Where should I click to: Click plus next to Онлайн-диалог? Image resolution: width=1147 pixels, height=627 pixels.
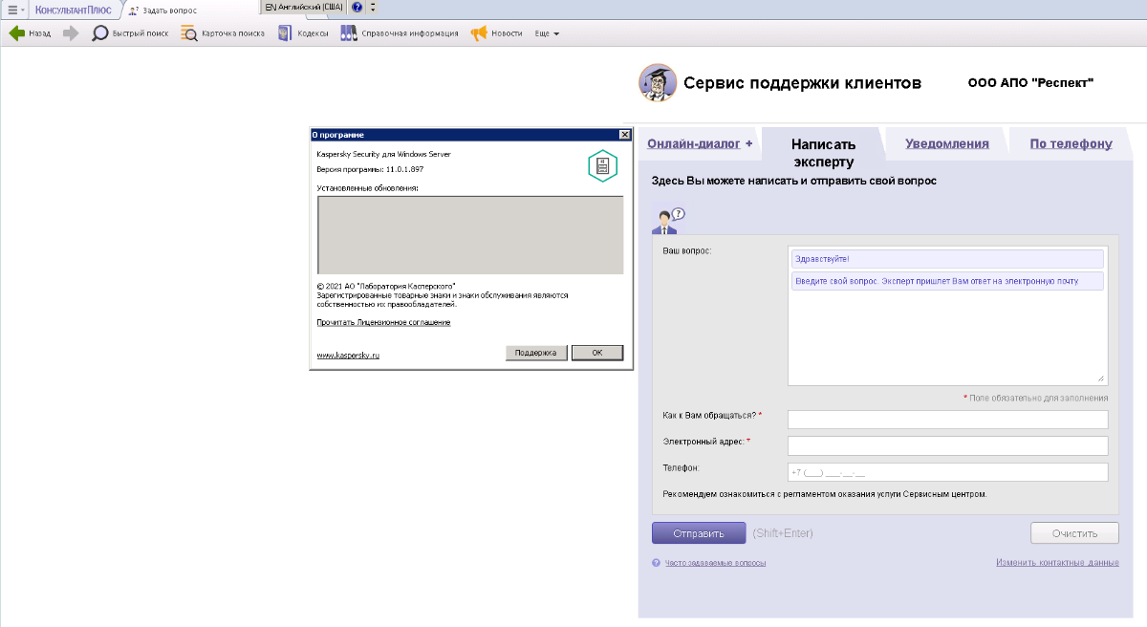(x=748, y=143)
